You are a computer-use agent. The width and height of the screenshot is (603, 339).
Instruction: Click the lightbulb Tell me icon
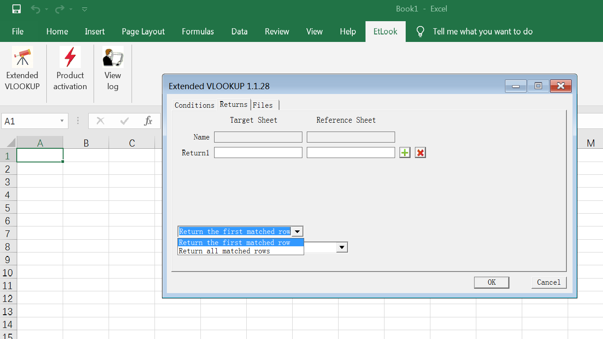pos(420,31)
